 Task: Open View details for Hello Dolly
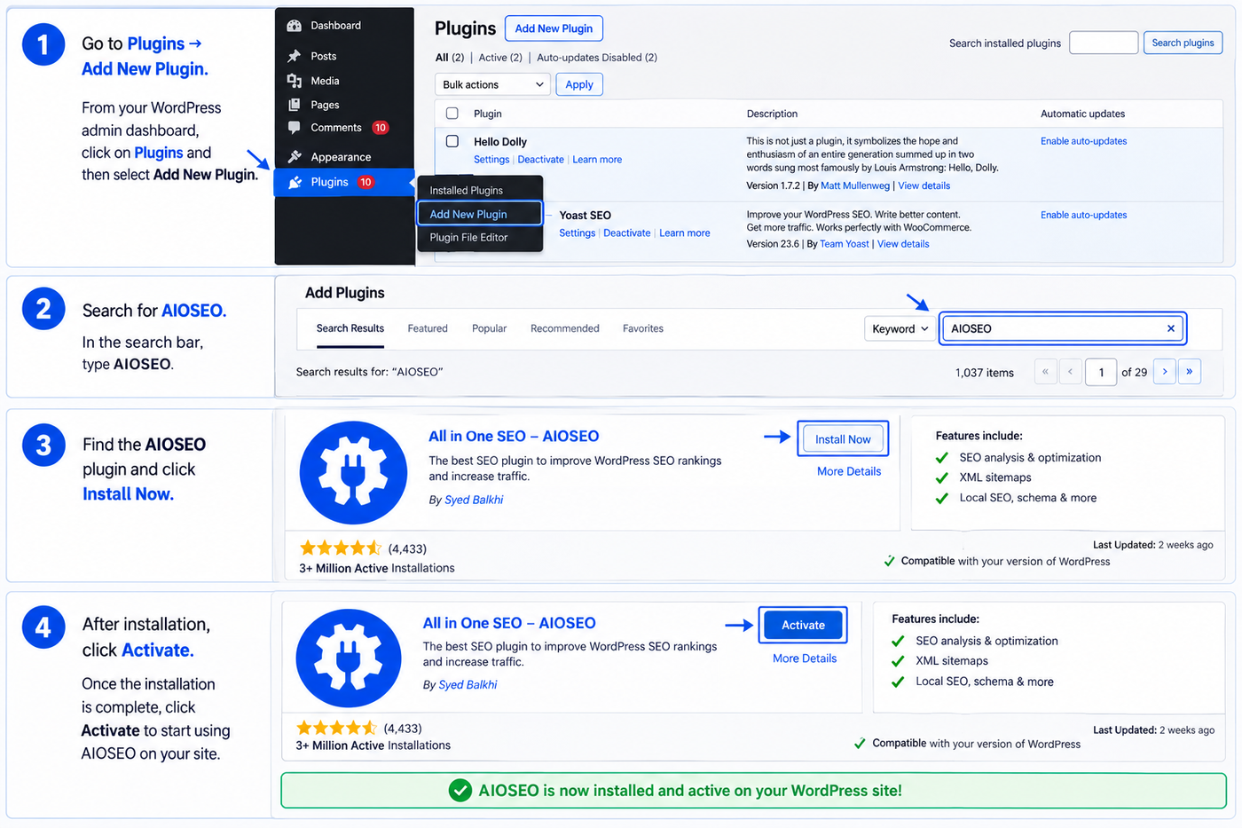click(x=924, y=185)
